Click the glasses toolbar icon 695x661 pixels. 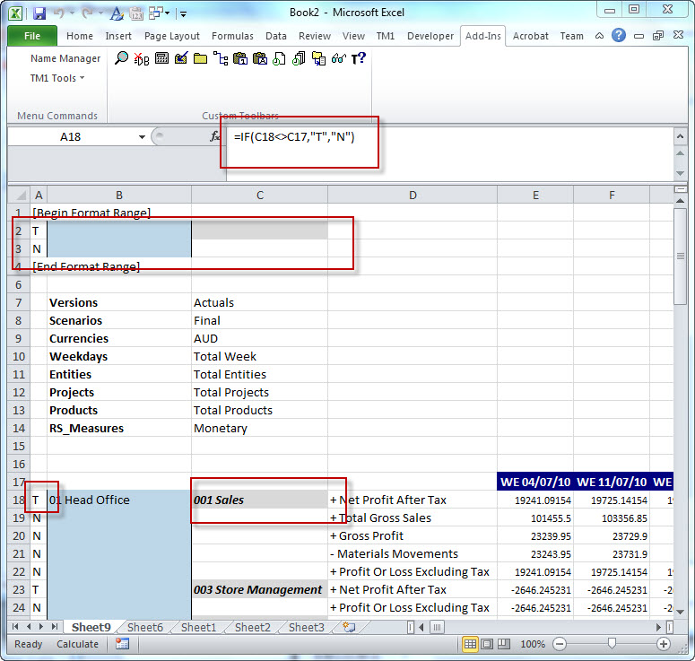coord(338,58)
